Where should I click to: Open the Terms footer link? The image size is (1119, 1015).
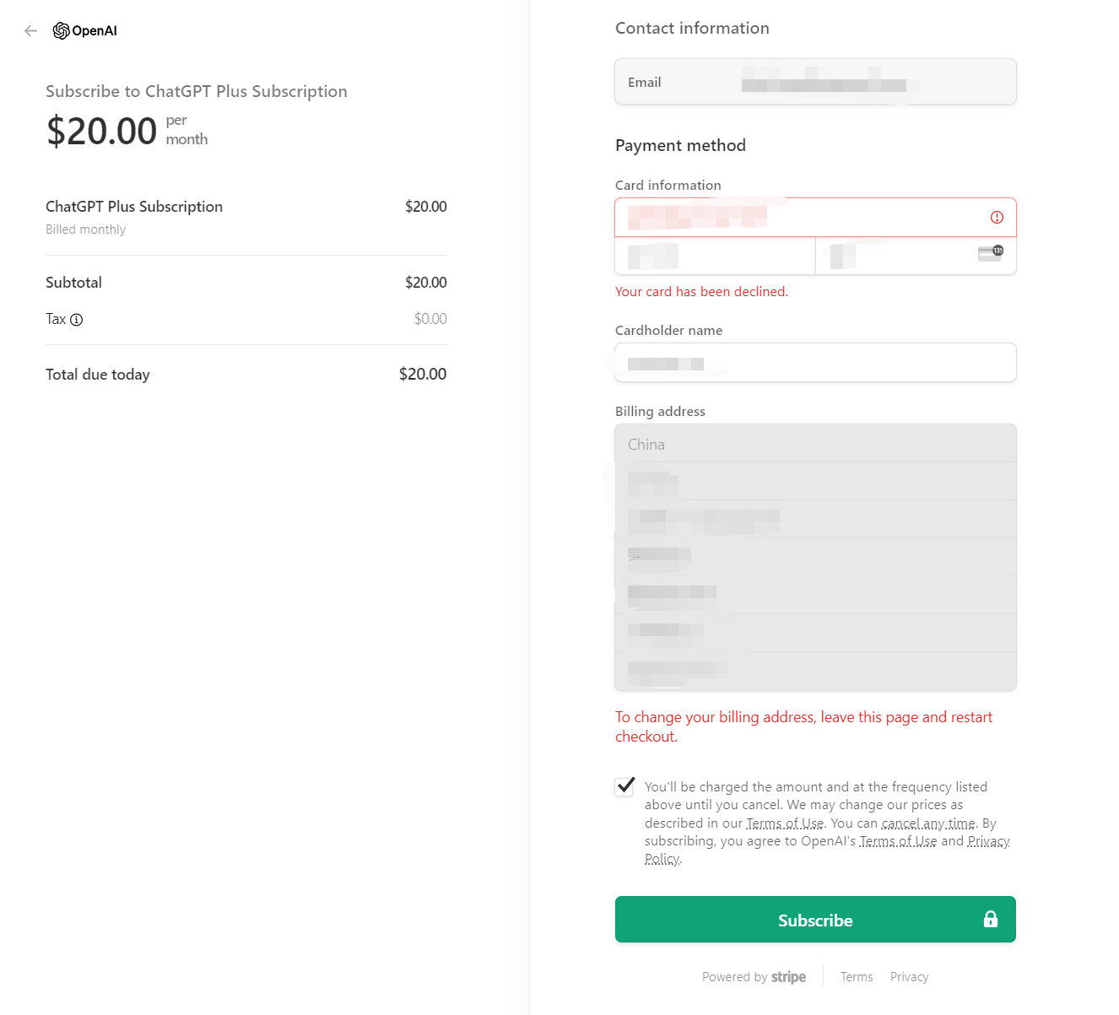click(x=857, y=977)
